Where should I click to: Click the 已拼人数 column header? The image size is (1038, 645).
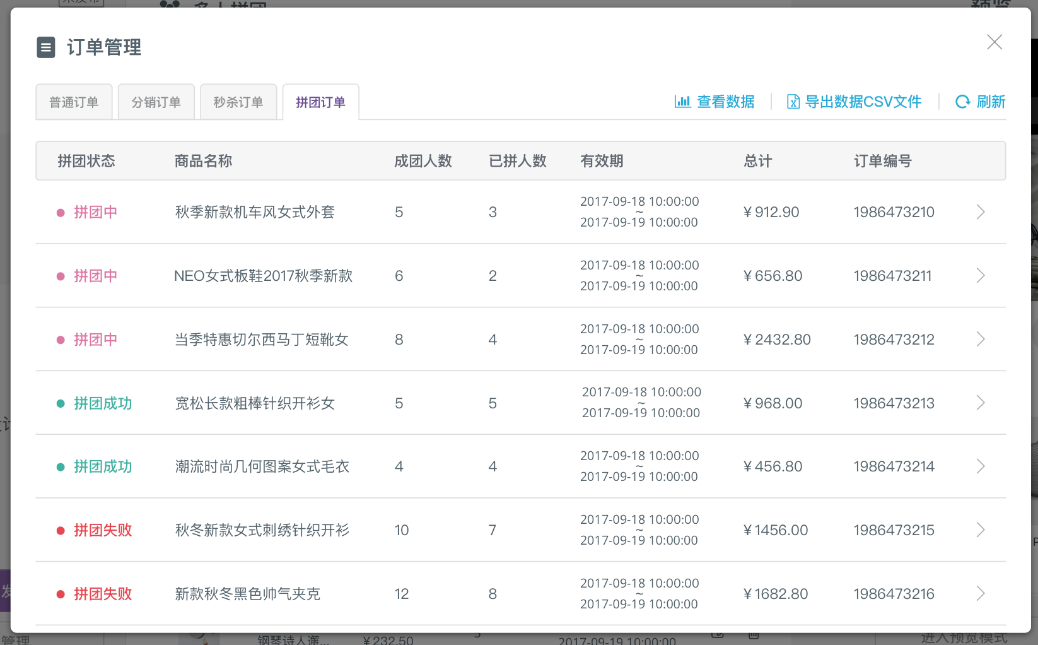coord(518,161)
